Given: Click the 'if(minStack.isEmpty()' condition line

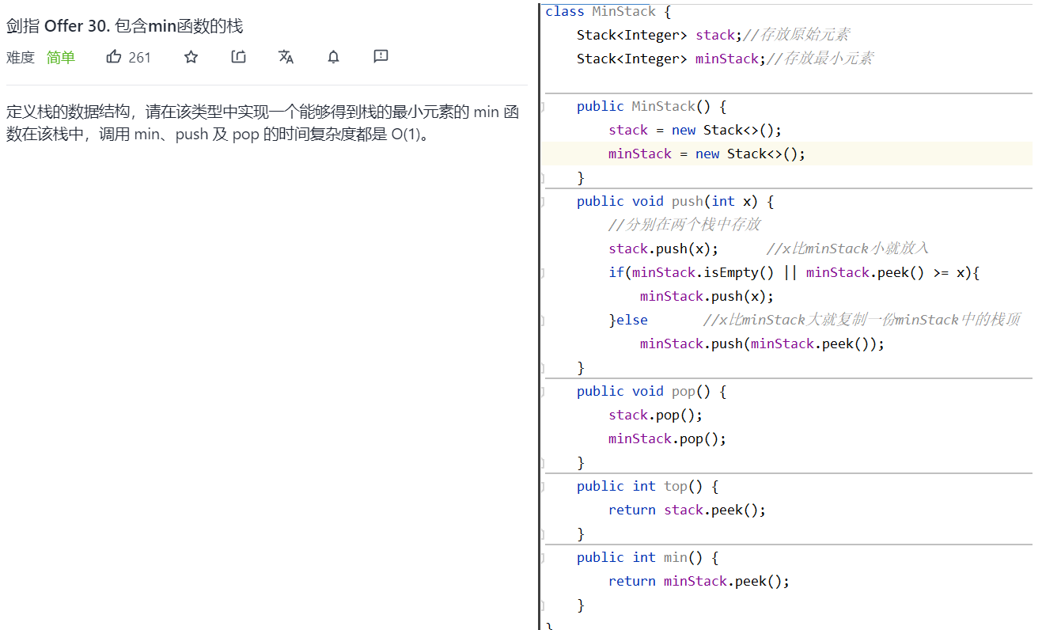Looking at the screenshot, I should click(794, 272).
